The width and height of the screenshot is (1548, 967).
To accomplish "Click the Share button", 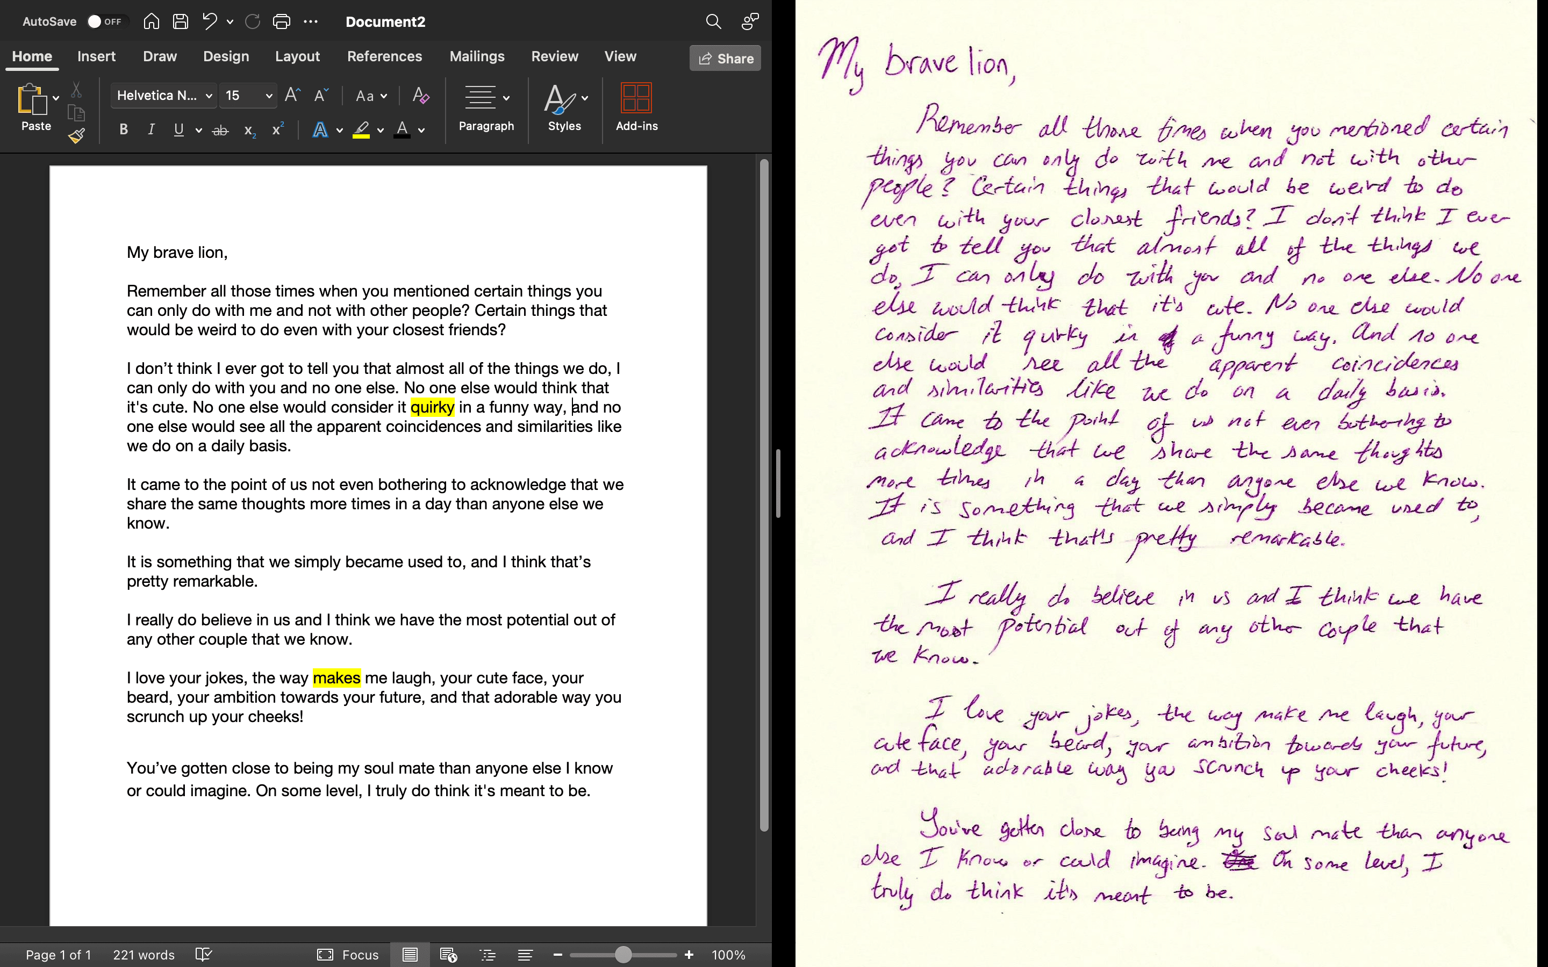I will coord(725,58).
